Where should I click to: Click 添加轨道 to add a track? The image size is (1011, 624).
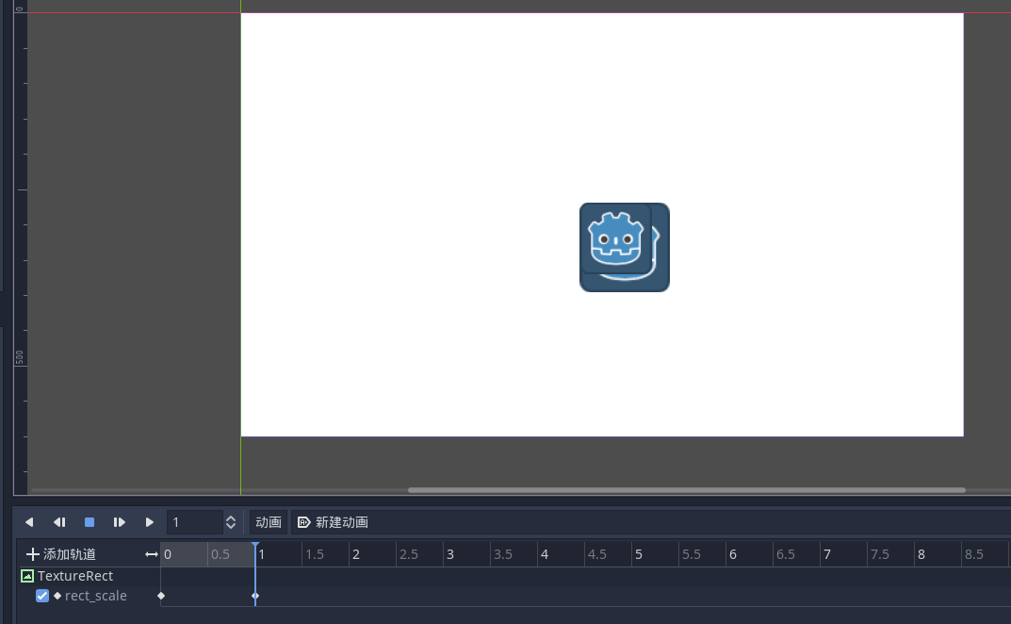(61, 554)
